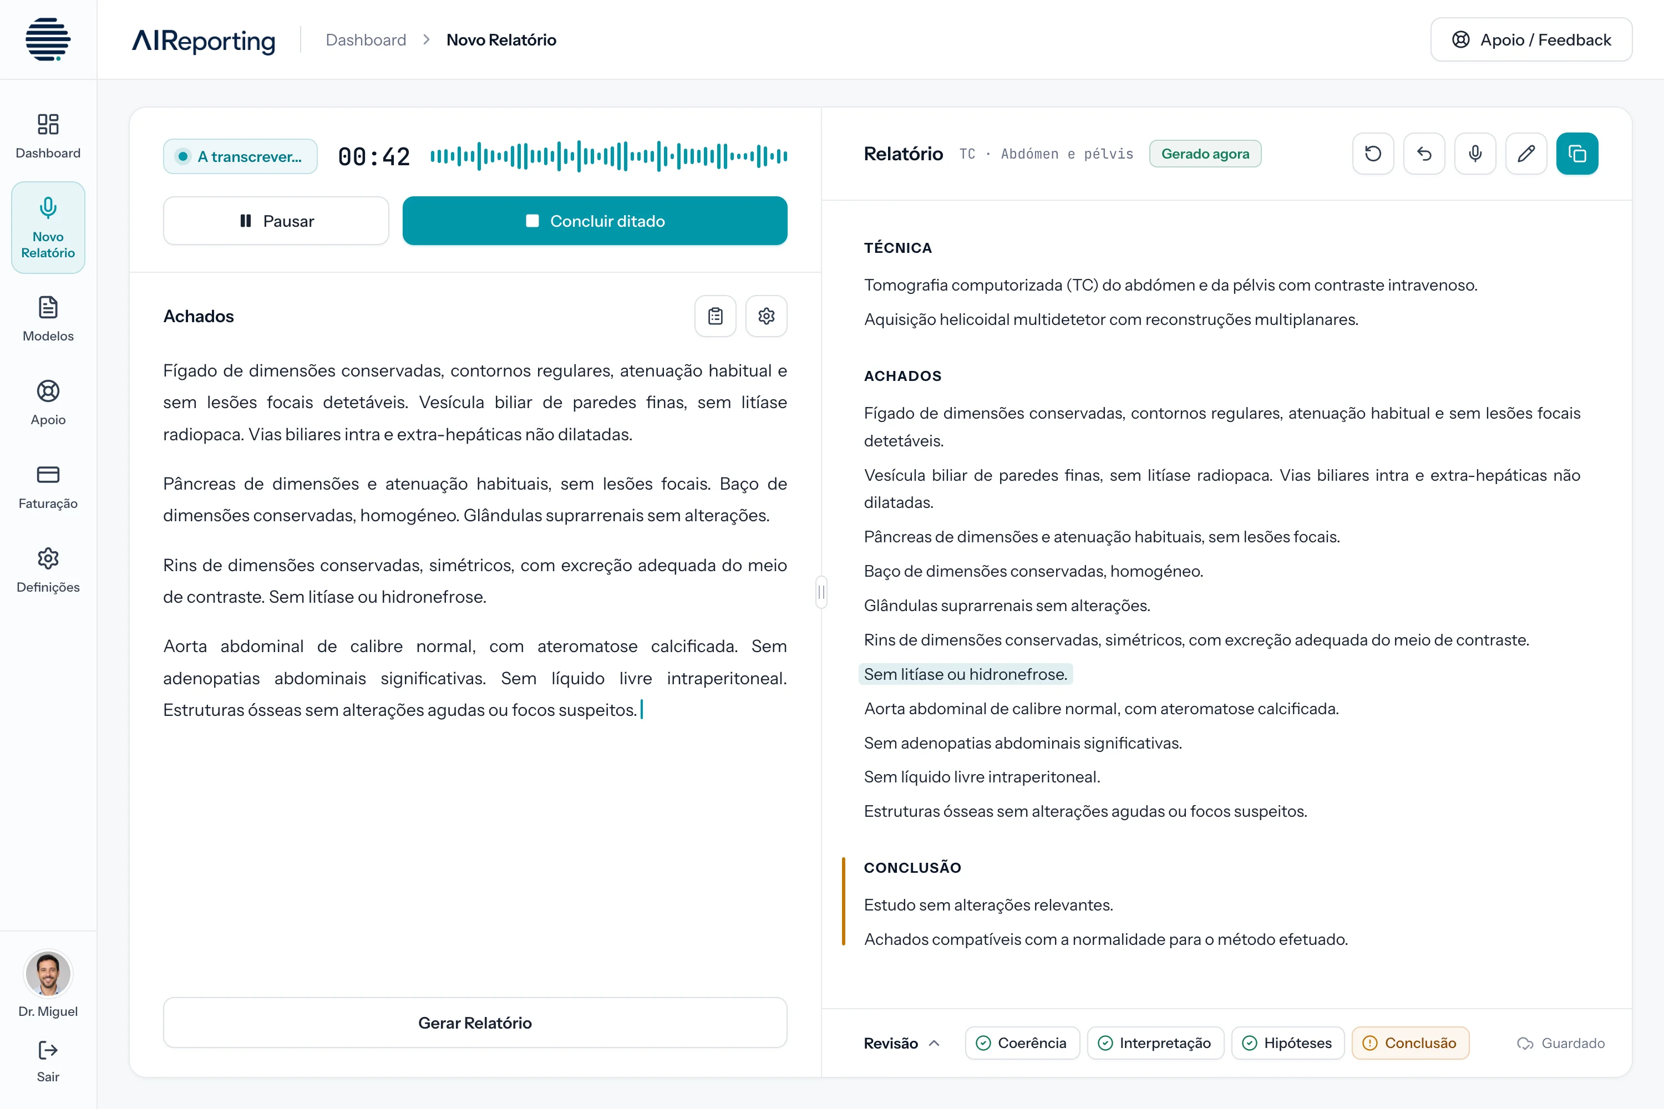Click TC · Abdómen e pélvis label
The image size is (1664, 1109).
pos(1046,154)
